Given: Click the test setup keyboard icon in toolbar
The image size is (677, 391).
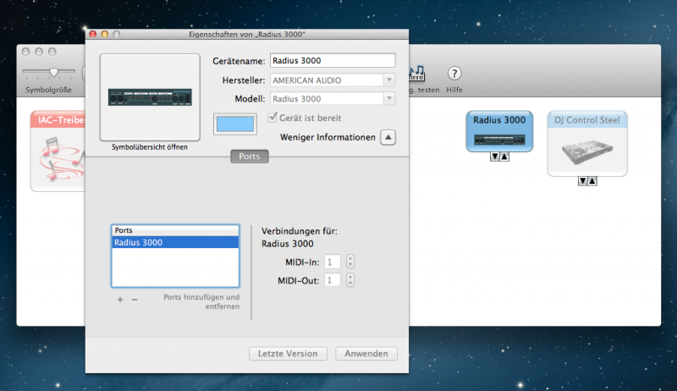Looking at the screenshot, I should pos(417,74).
